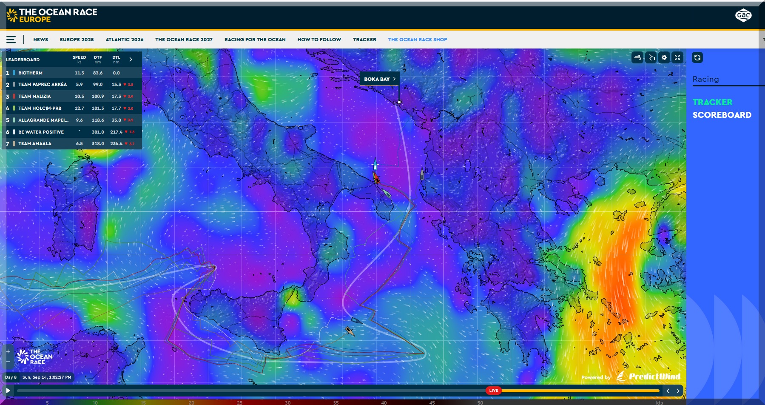Switch to the Scoreboard view
This screenshot has height=405, width=765.
tap(722, 115)
